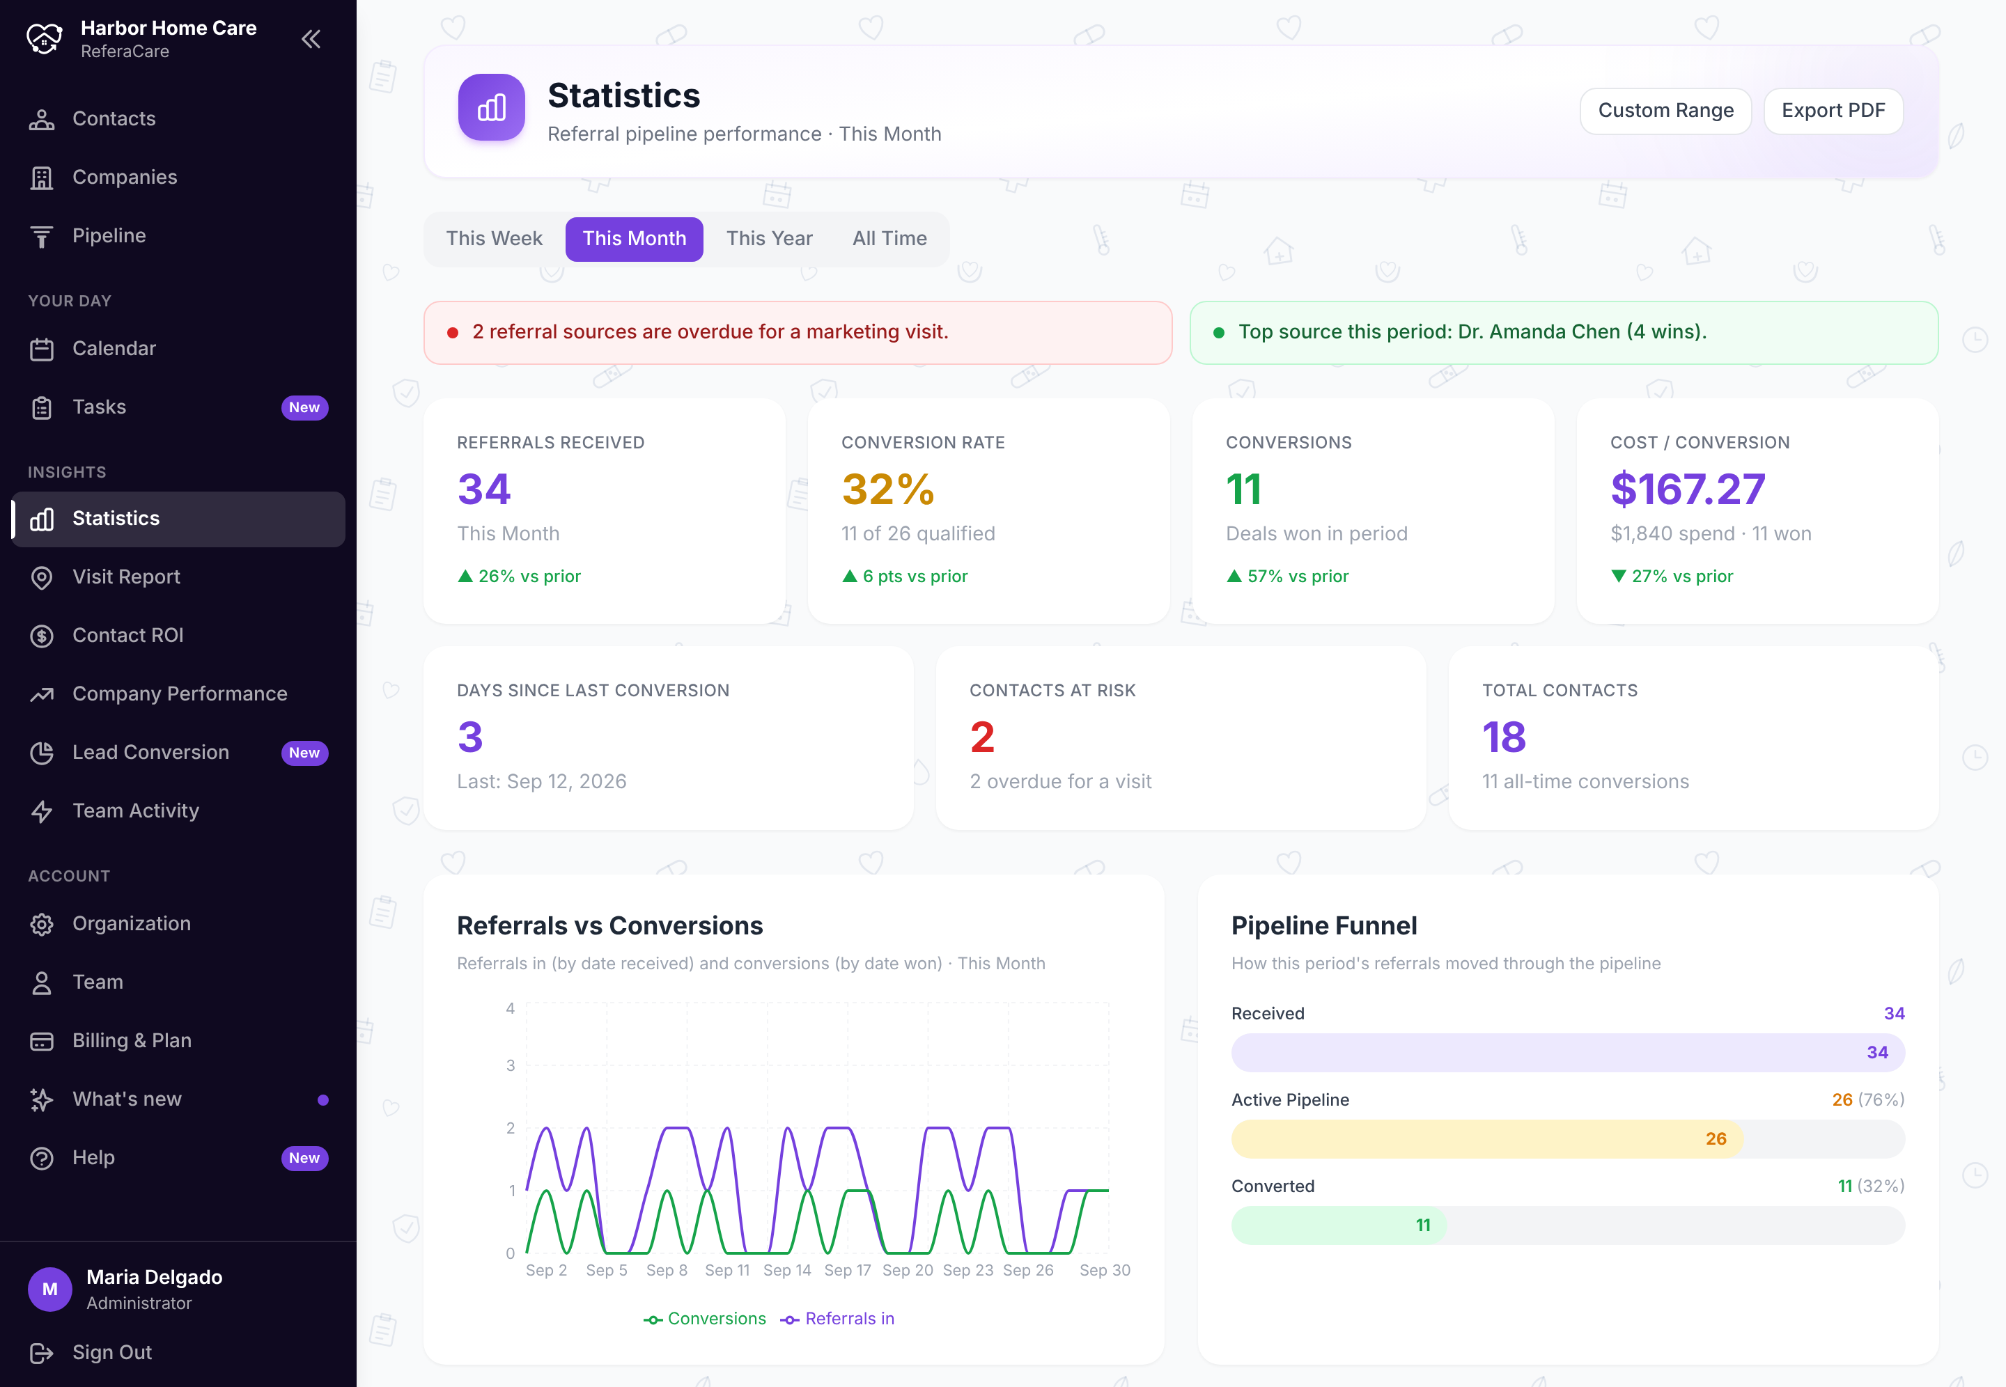The width and height of the screenshot is (2006, 1387).
Task: Open the Referrals Received card
Action: pos(604,511)
